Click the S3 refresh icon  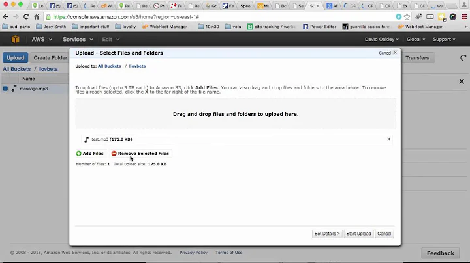pos(463,58)
